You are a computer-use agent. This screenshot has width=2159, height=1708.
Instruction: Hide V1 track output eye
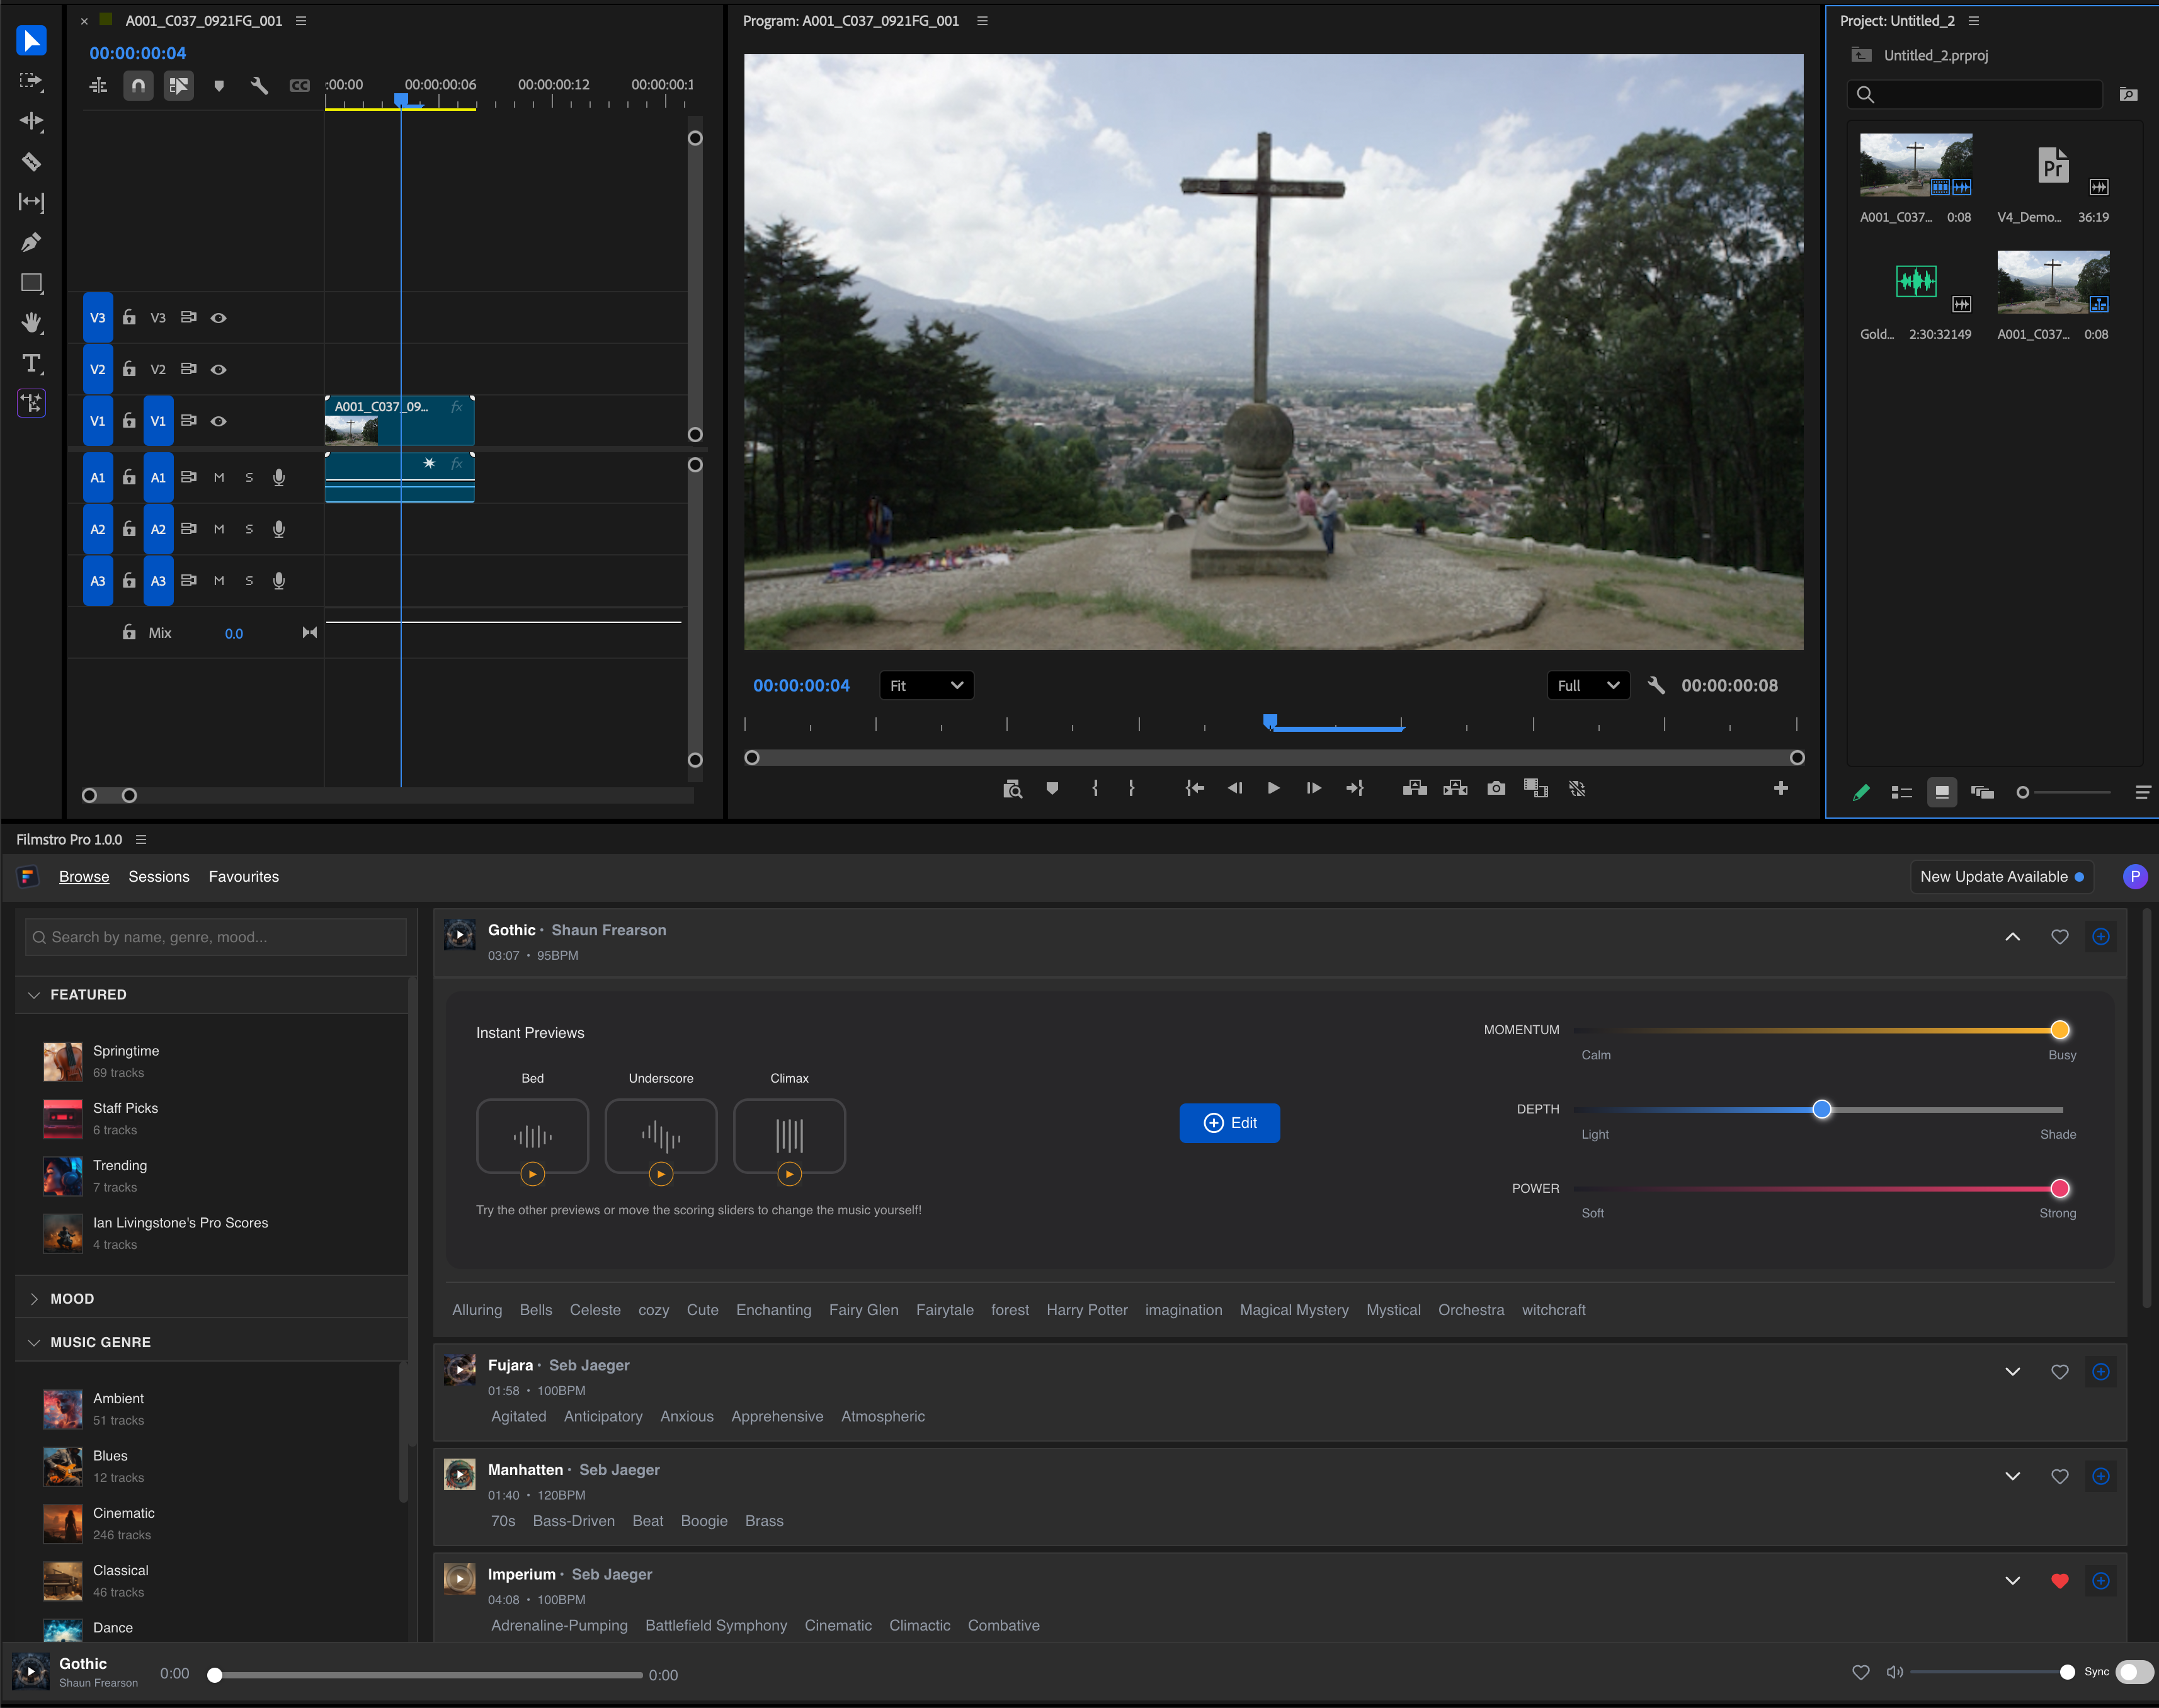(x=218, y=421)
